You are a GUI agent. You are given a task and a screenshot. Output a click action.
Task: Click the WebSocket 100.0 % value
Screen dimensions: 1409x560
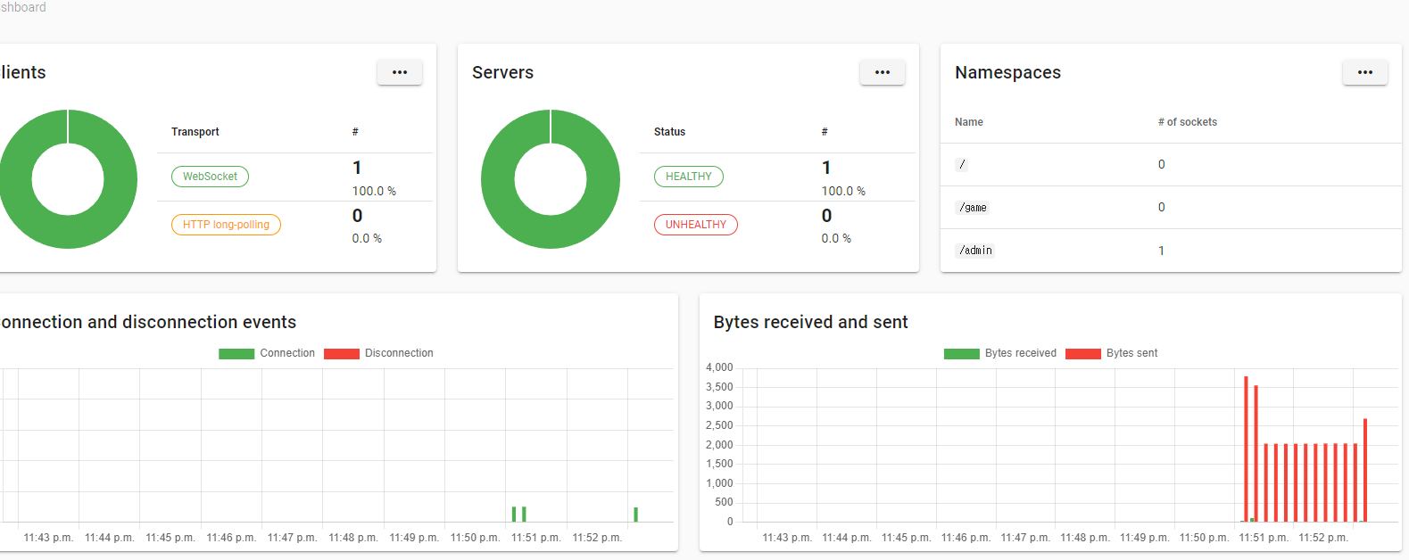pyautogui.click(x=374, y=191)
